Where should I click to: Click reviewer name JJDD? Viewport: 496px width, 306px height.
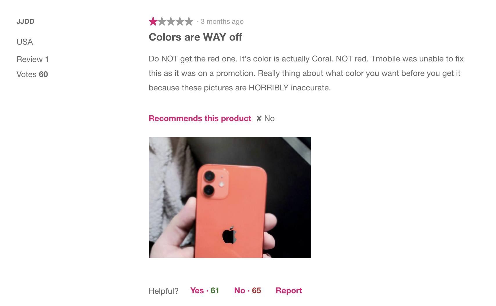pyautogui.click(x=26, y=21)
